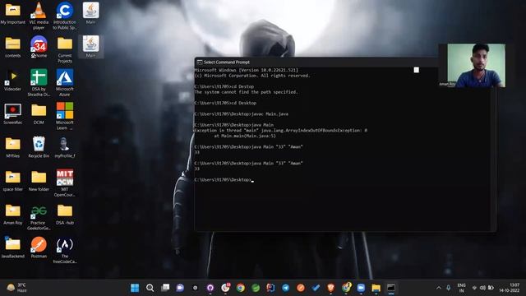The height and width of the screenshot is (296, 526).
Task: Open the Windows Start menu
Action: click(135, 288)
